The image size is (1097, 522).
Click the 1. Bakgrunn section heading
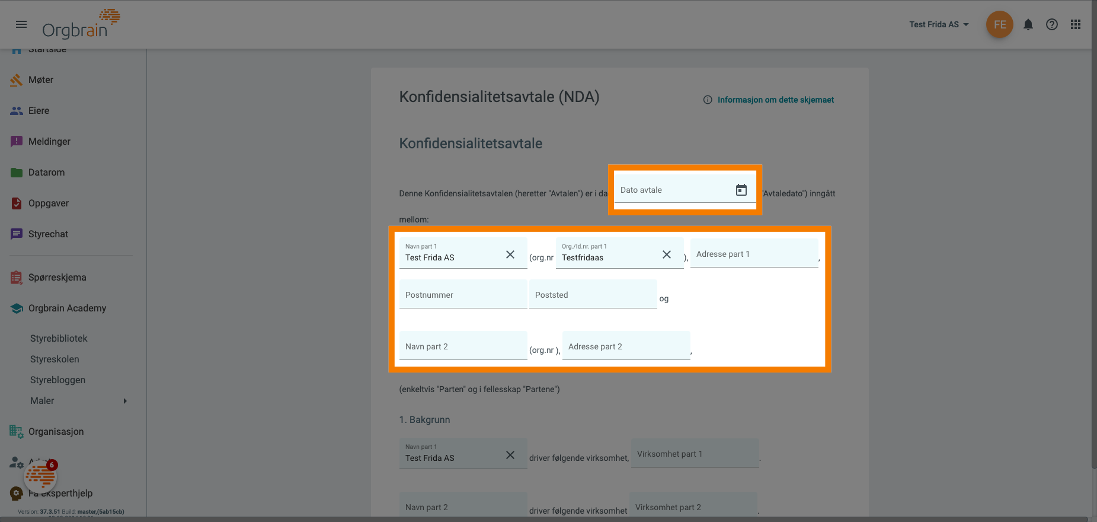coord(424,420)
